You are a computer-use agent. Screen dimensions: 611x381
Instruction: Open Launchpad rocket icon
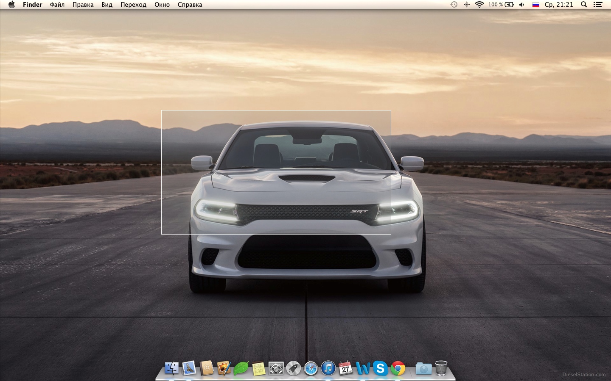(x=293, y=369)
